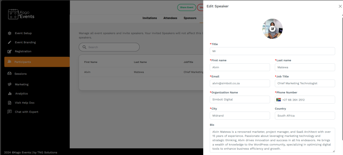Open the Title field showing Mr
The image size is (343, 155).
click(x=272, y=51)
